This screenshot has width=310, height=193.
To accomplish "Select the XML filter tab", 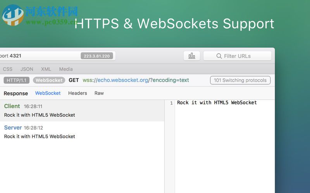I will 46,69.
